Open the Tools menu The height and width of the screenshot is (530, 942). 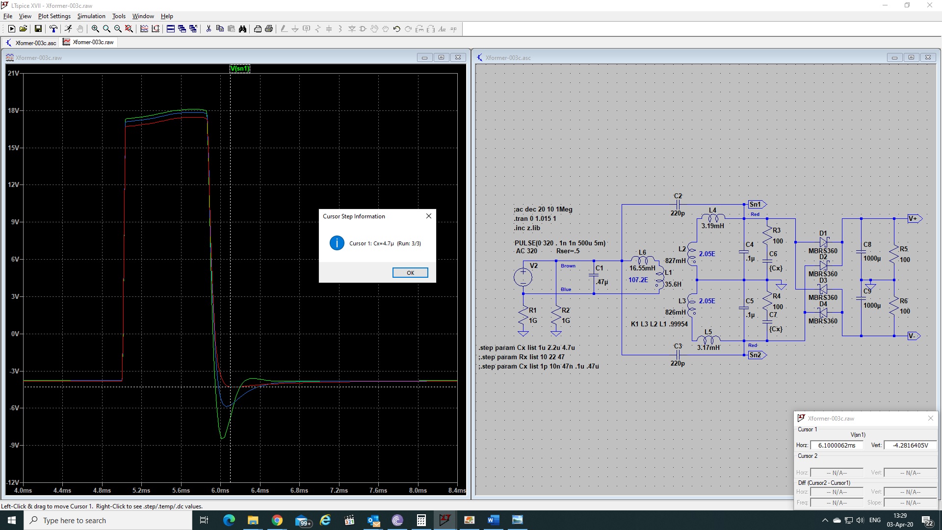click(x=119, y=16)
